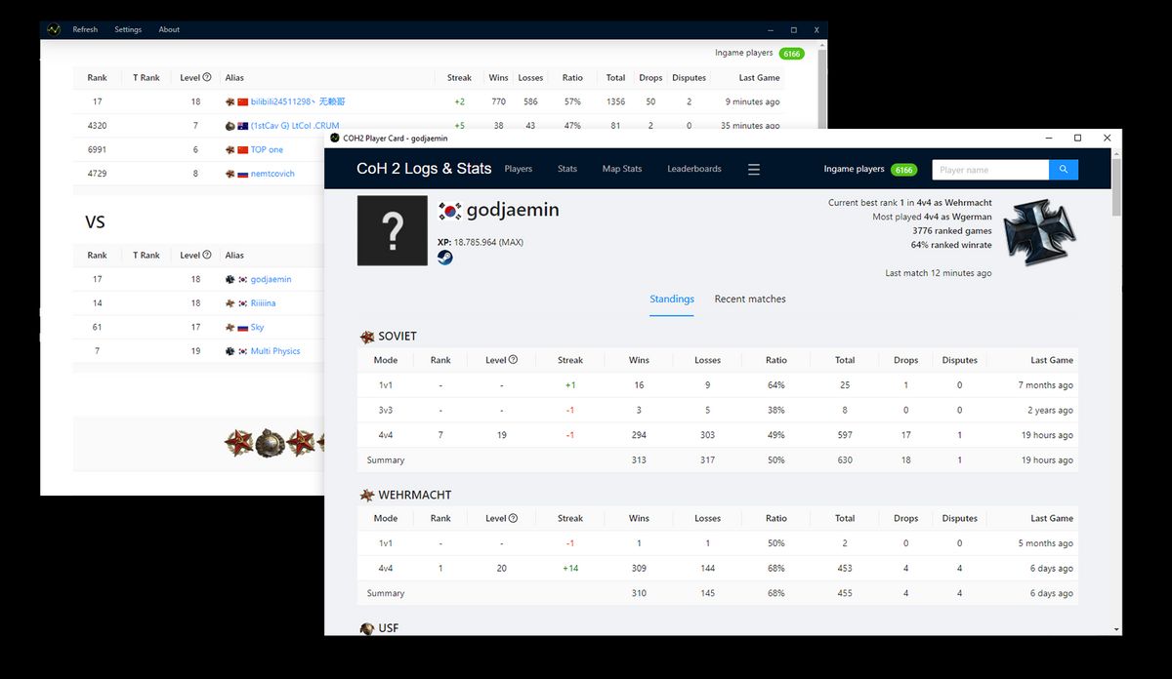The image size is (1172, 679).
Task: Click the Russian flag beside Sky
Action: click(243, 328)
